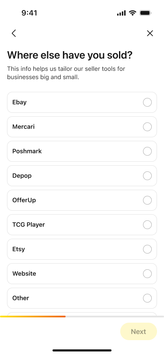Viewport: 164px width, 355px height.
Task: Tap the battery indicator icon
Action: (x=146, y=13)
